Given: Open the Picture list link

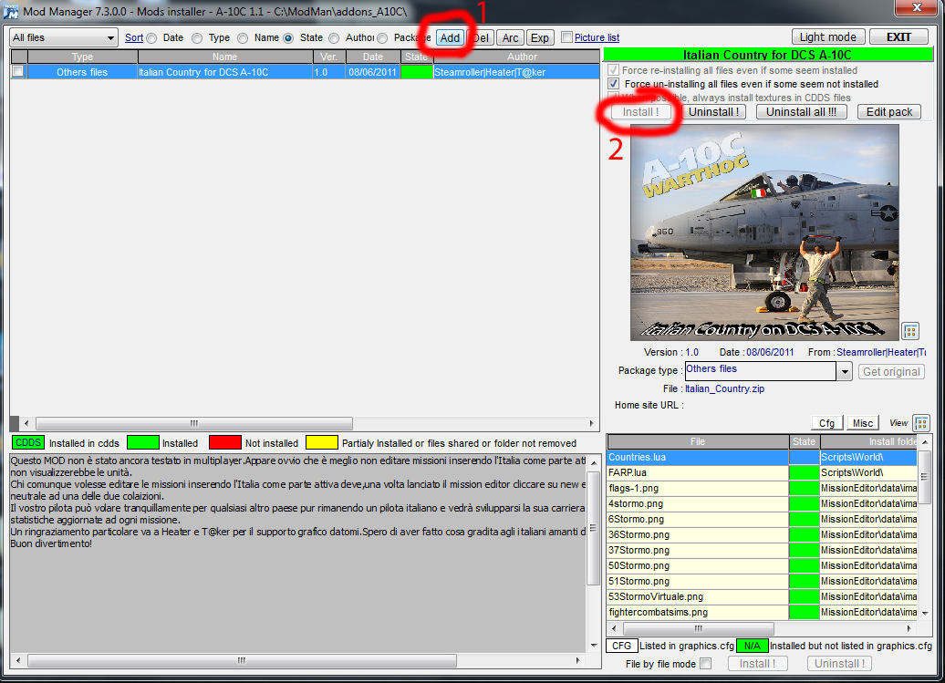Looking at the screenshot, I should (x=597, y=37).
